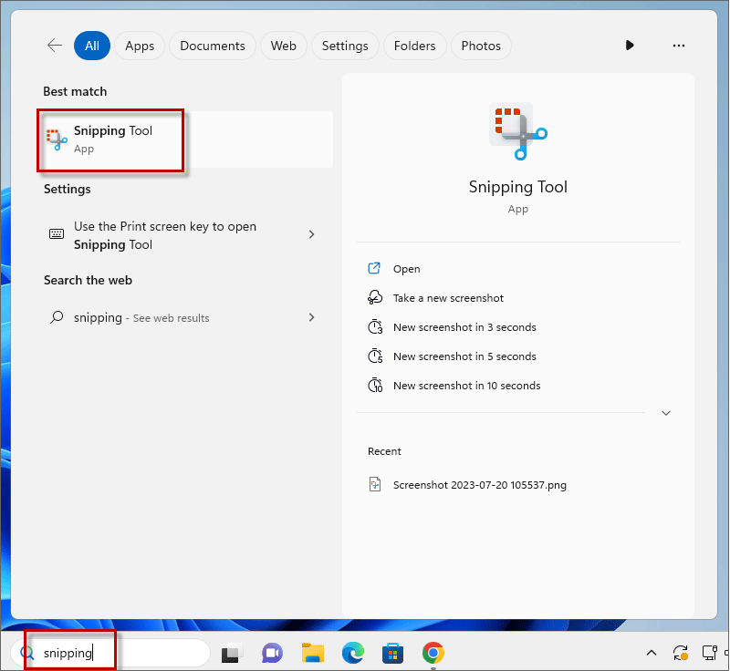
Task: Click the magnifier icon beside snipping web result
Action: [57, 317]
